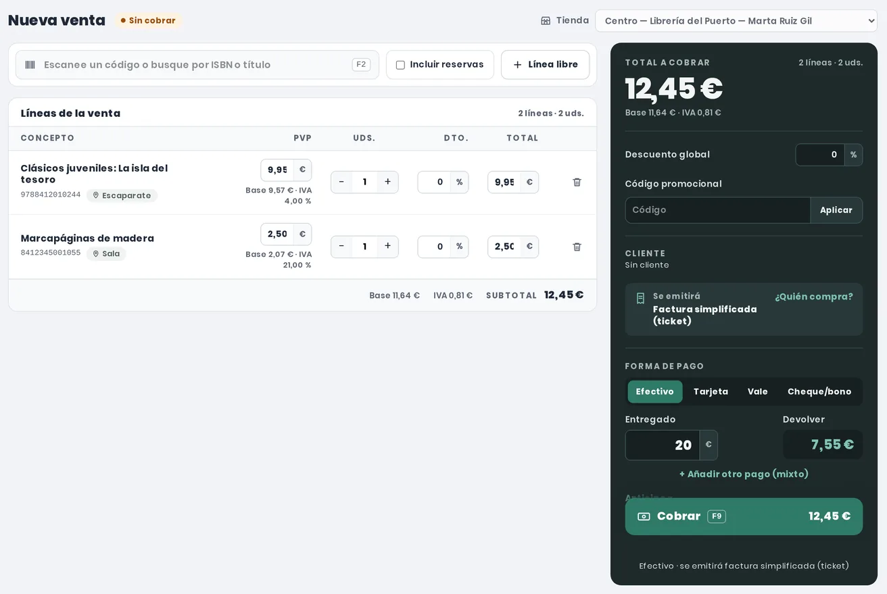887x594 pixels.
Task: Select Cheque/bono payment option
Action: (819, 392)
